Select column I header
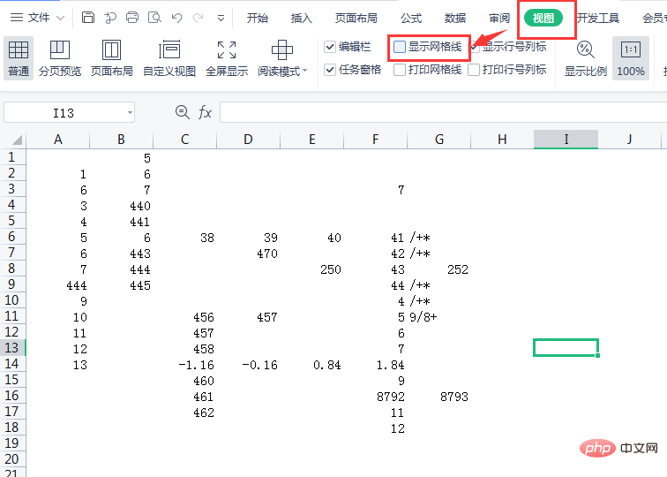Image resolution: width=667 pixels, height=477 pixels. click(x=566, y=140)
